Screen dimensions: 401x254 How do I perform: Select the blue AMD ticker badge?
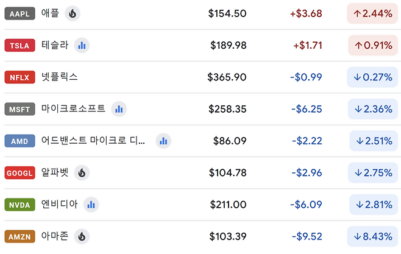[x=20, y=141]
